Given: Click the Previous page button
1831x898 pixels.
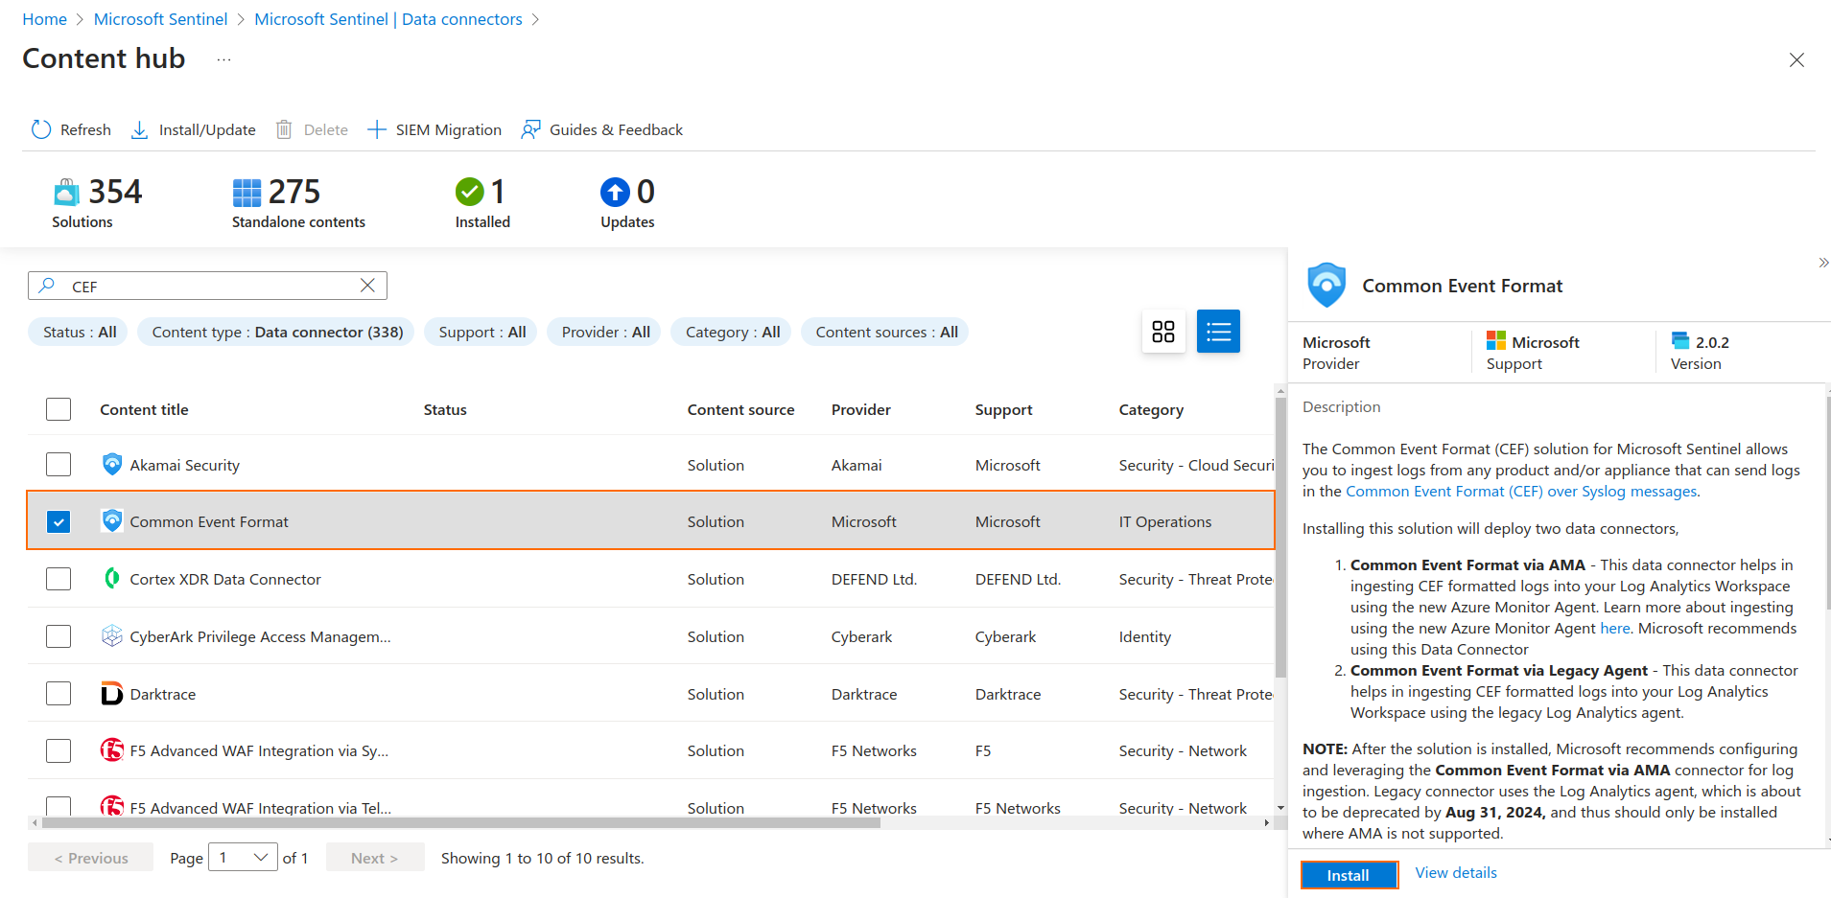Looking at the screenshot, I should pyautogui.click(x=90, y=858).
